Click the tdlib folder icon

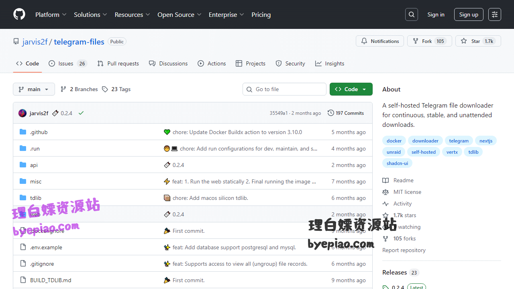click(23, 198)
